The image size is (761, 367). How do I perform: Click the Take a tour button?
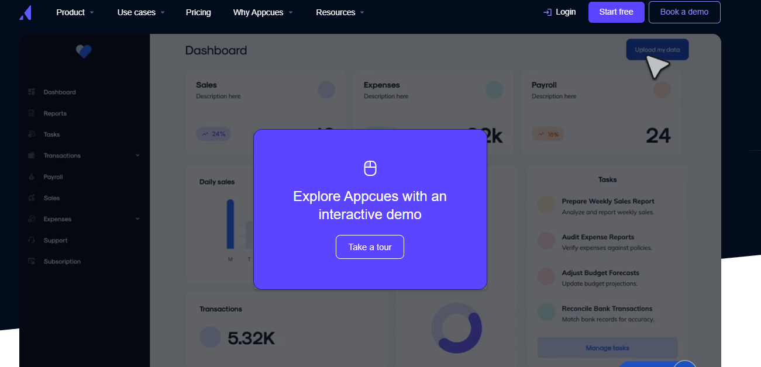[370, 247]
